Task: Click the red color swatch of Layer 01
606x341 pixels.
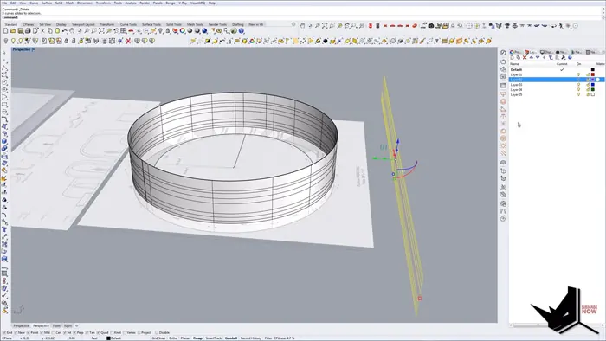Action: [592, 74]
